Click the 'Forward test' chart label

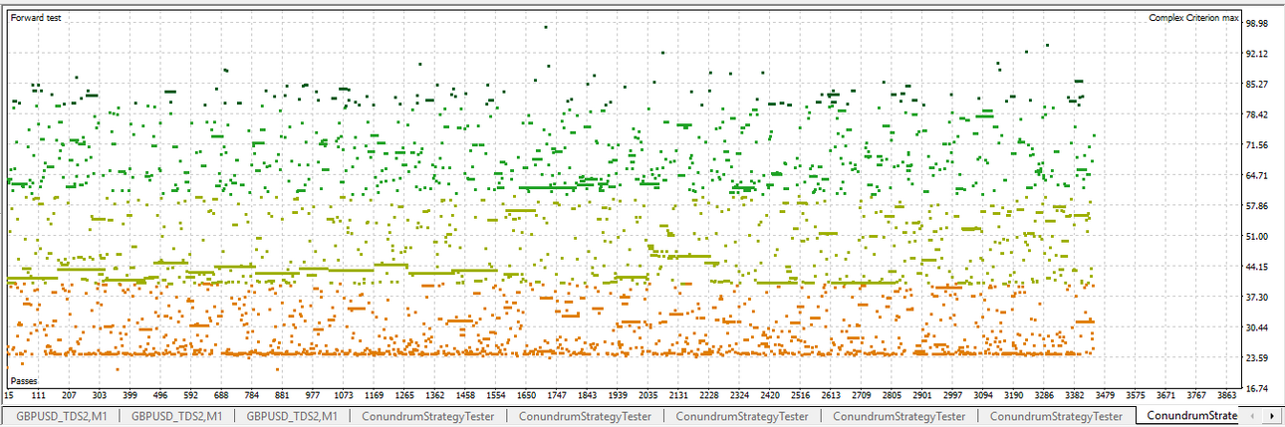click(x=35, y=18)
